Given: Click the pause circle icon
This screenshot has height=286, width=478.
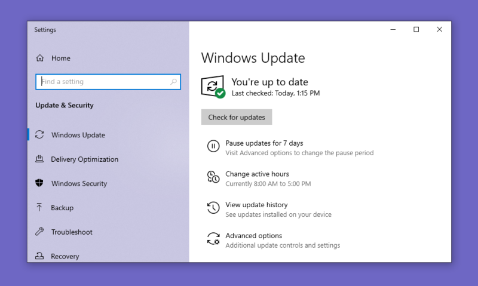Looking at the screenshot, I should (213, 146).
